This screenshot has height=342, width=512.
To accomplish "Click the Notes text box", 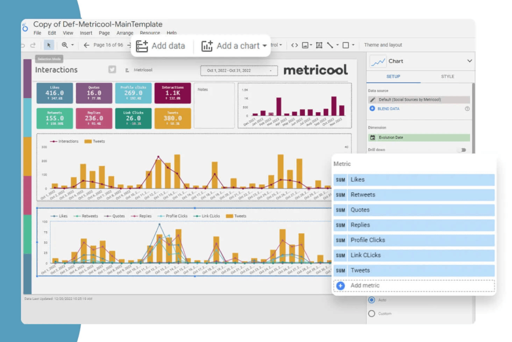I will coord(214,106).
